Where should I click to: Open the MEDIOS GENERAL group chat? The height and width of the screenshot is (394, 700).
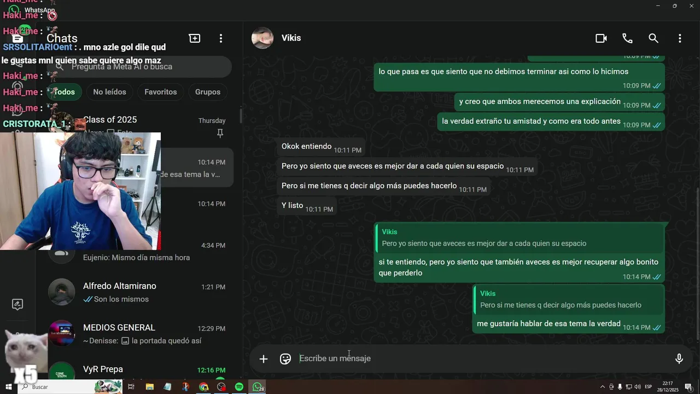point(137,334)
